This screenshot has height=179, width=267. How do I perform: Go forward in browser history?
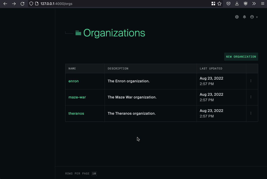pos(14,4)
